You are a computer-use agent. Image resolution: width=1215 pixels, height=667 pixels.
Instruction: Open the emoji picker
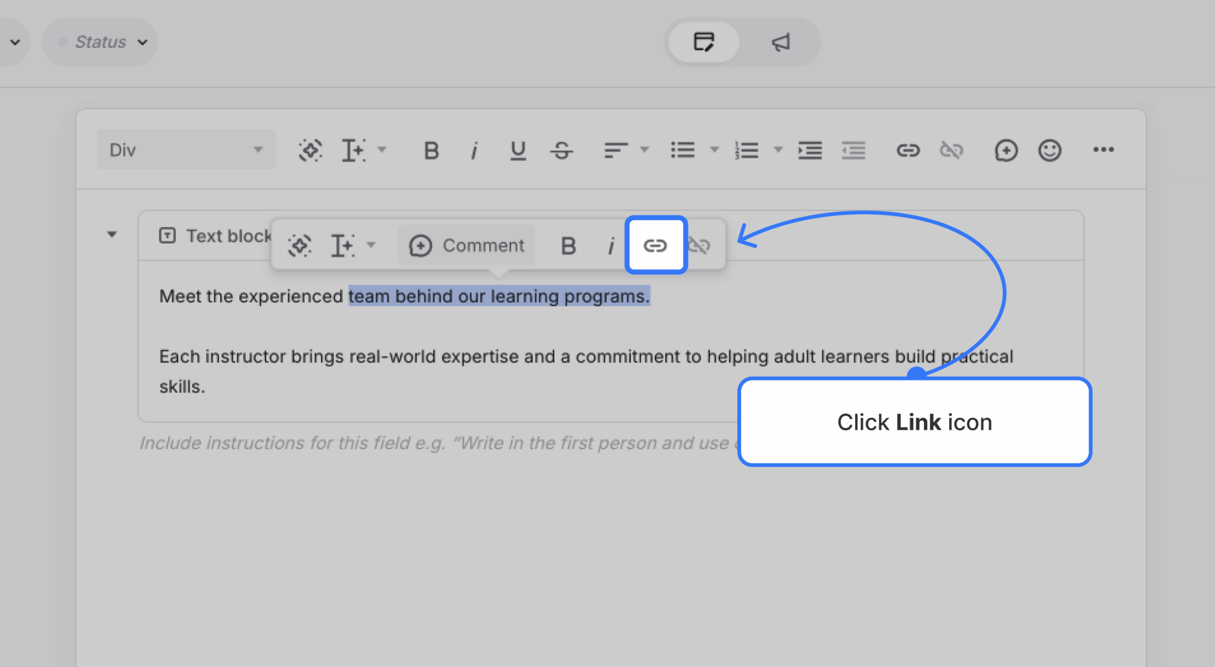[1049, 150]
